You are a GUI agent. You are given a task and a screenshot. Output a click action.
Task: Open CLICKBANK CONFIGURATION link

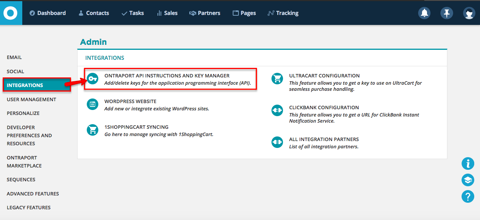click(324, 108)
